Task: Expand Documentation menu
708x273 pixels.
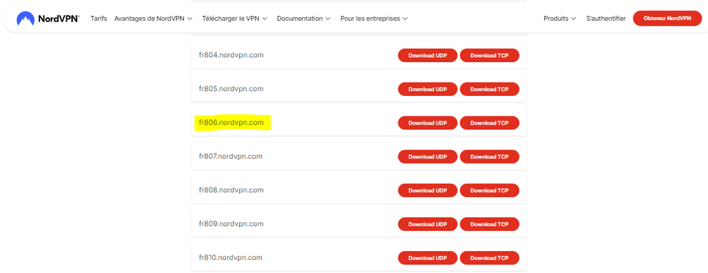Action: [x=304, y=19]
